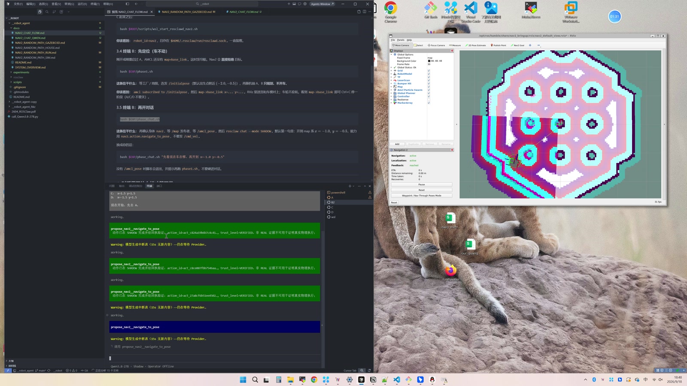Click the editor title bar search field
Image resolution: width=687 pixels, height=386 pixels.
[x=202, y=4]
